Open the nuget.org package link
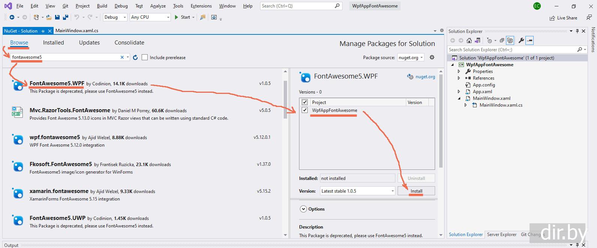This screenshot has width=597, height=248. click(425, 77)
